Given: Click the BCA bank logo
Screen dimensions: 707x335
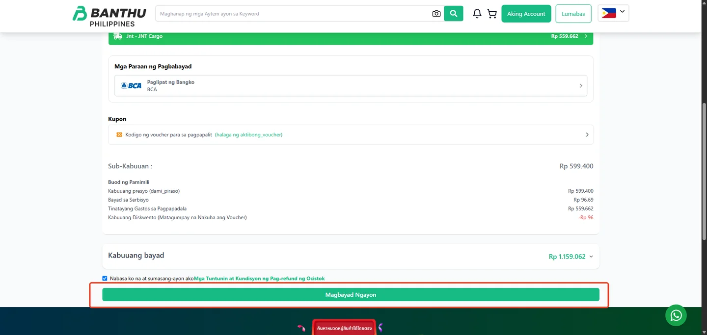Looking at the screenshot, I should tap(131, 86).
